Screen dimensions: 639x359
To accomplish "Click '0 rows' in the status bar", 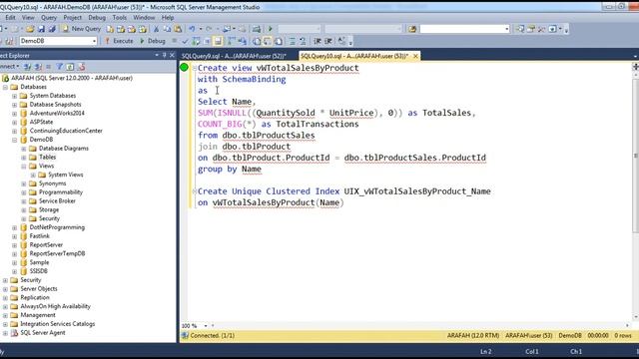I will [x=623, y=336].
